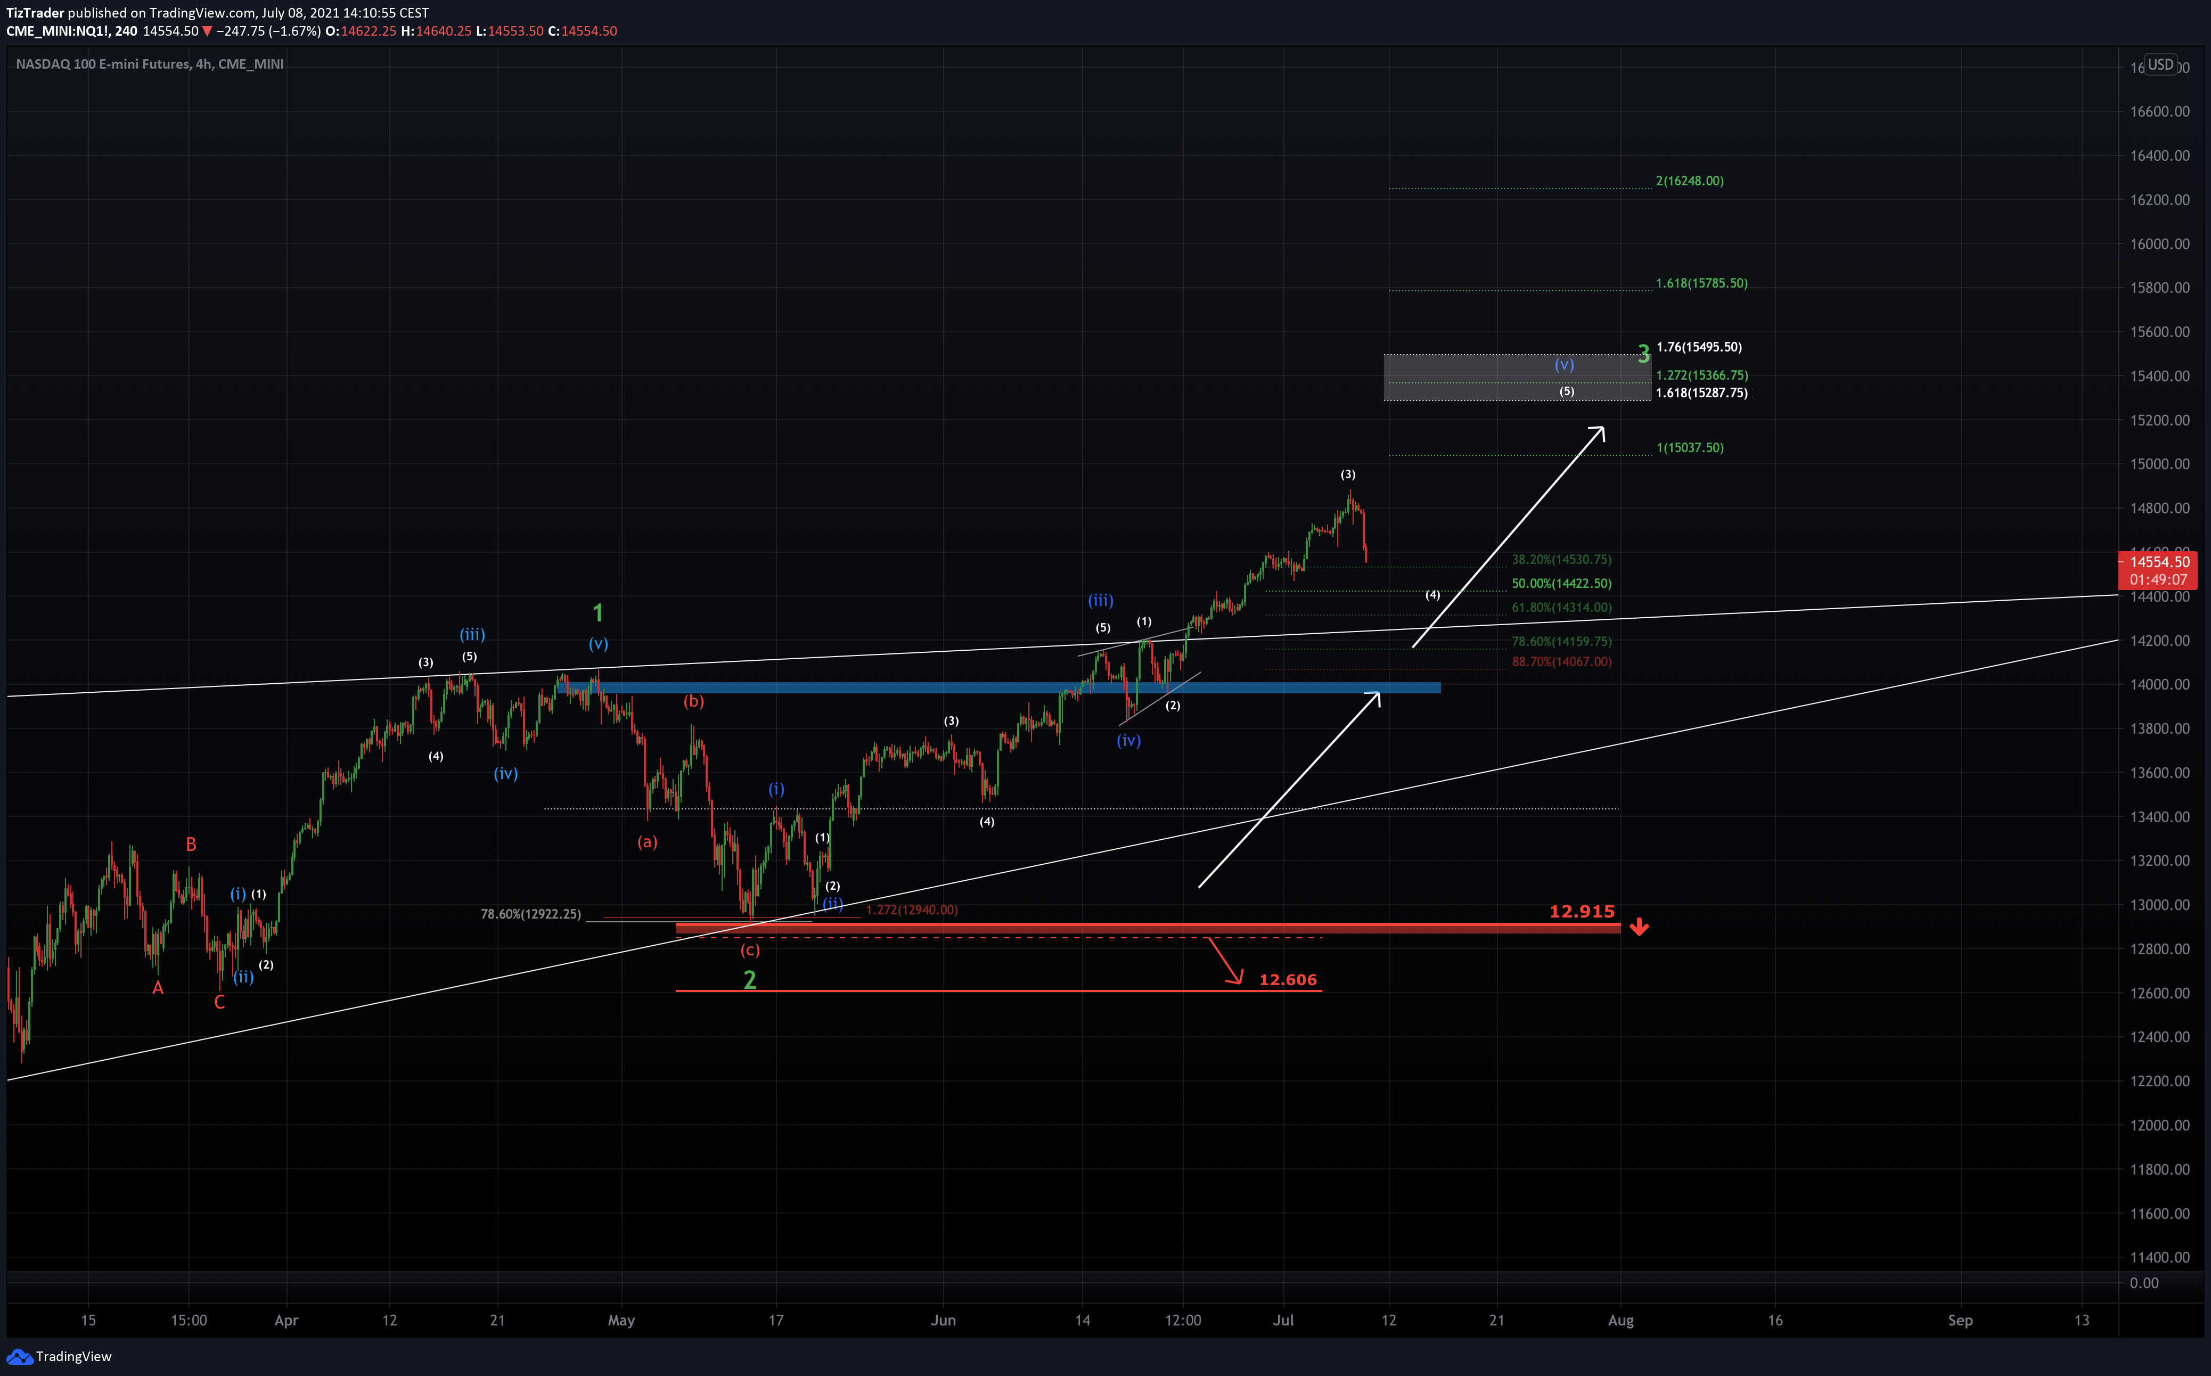Click the 38.20%(14530.75) retracement level

(1561, 560)
